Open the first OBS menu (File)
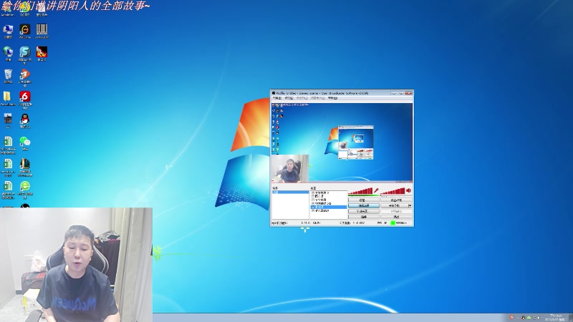This screenshot has height=322, width=573. point(277,98)
